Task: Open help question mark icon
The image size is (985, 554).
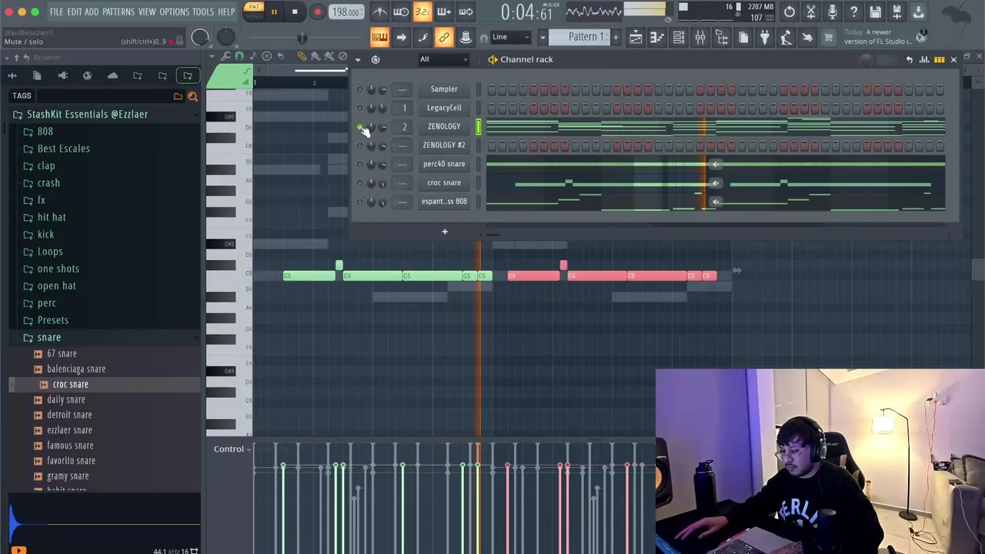Action: 854,12
